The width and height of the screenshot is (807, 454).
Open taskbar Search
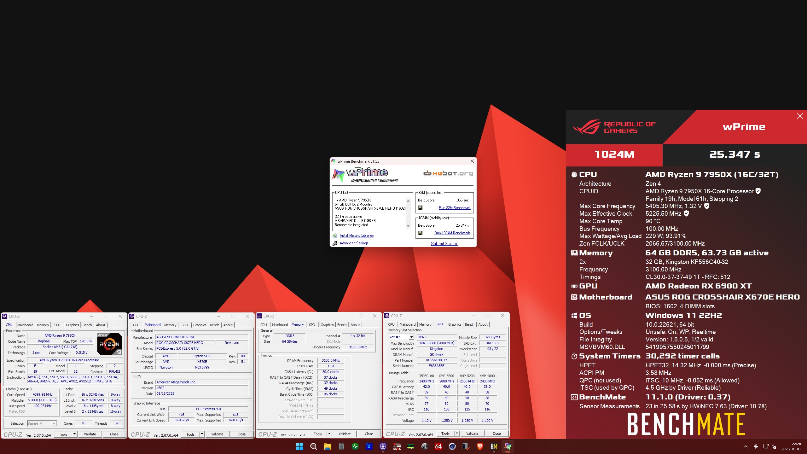point(313,446)
